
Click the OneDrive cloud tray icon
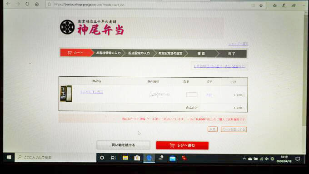pos(250,159)
